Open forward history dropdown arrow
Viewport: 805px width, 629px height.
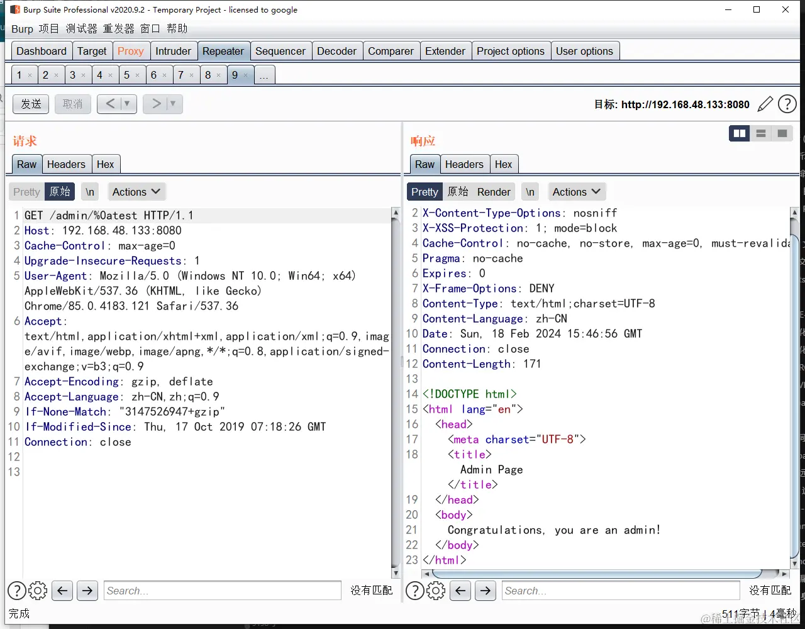173,104
